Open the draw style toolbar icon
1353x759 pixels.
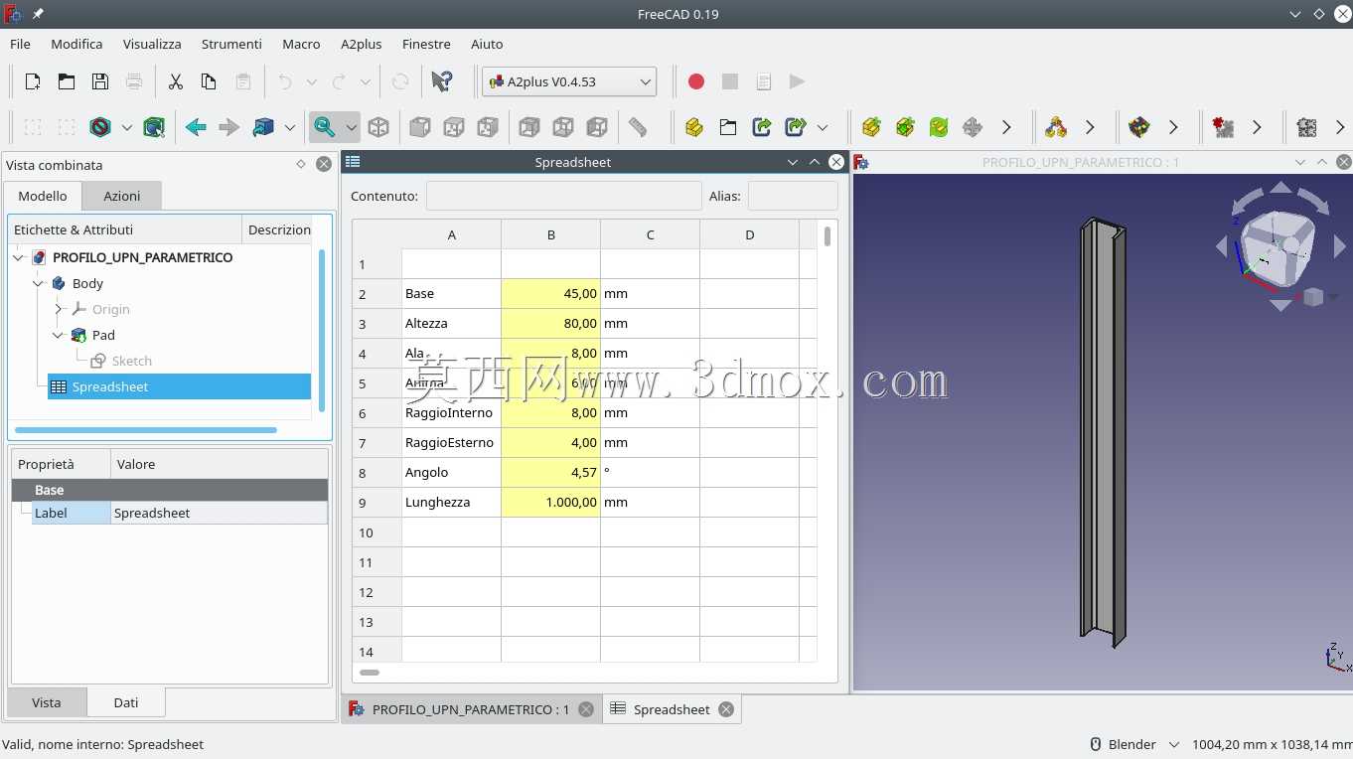point(100,127)
